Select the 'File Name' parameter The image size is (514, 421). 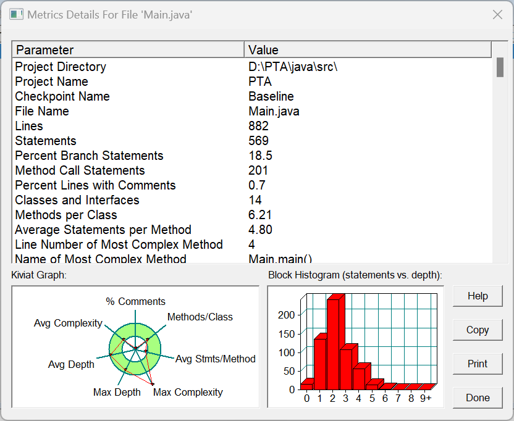tap(42, 111)
